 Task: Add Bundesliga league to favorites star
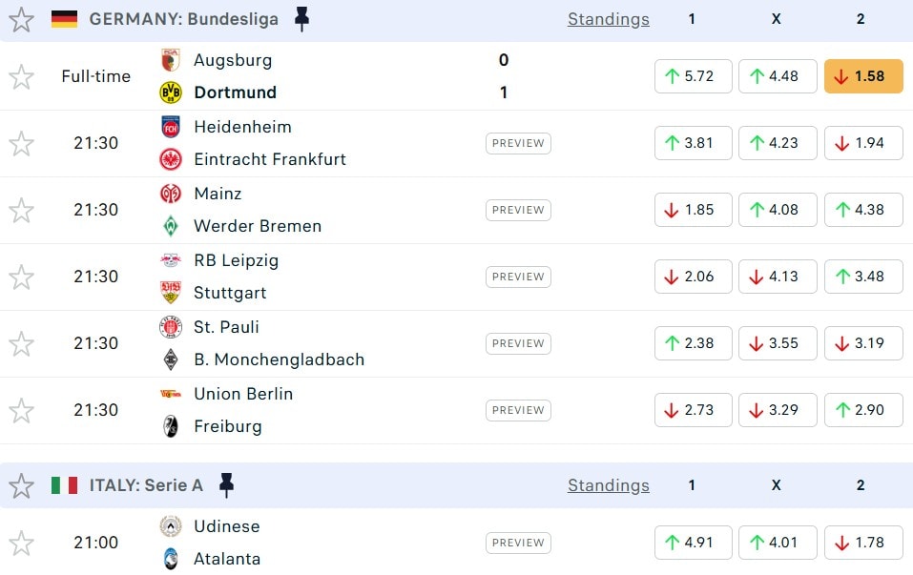pos(21,19)
